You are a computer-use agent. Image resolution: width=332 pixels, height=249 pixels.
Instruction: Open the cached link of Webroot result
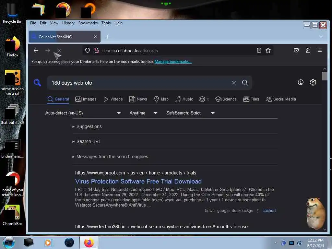click(x=269, y=210)
